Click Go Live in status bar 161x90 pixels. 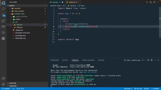pos(138,88)
